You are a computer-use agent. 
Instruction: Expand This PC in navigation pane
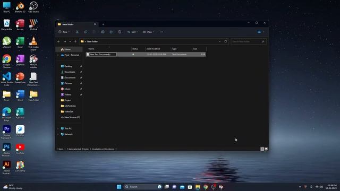pos(58,128)
